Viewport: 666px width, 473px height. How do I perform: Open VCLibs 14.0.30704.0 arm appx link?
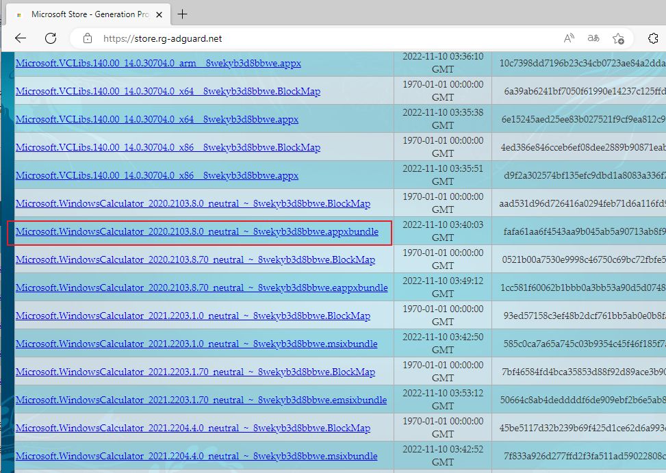[158, 63]
